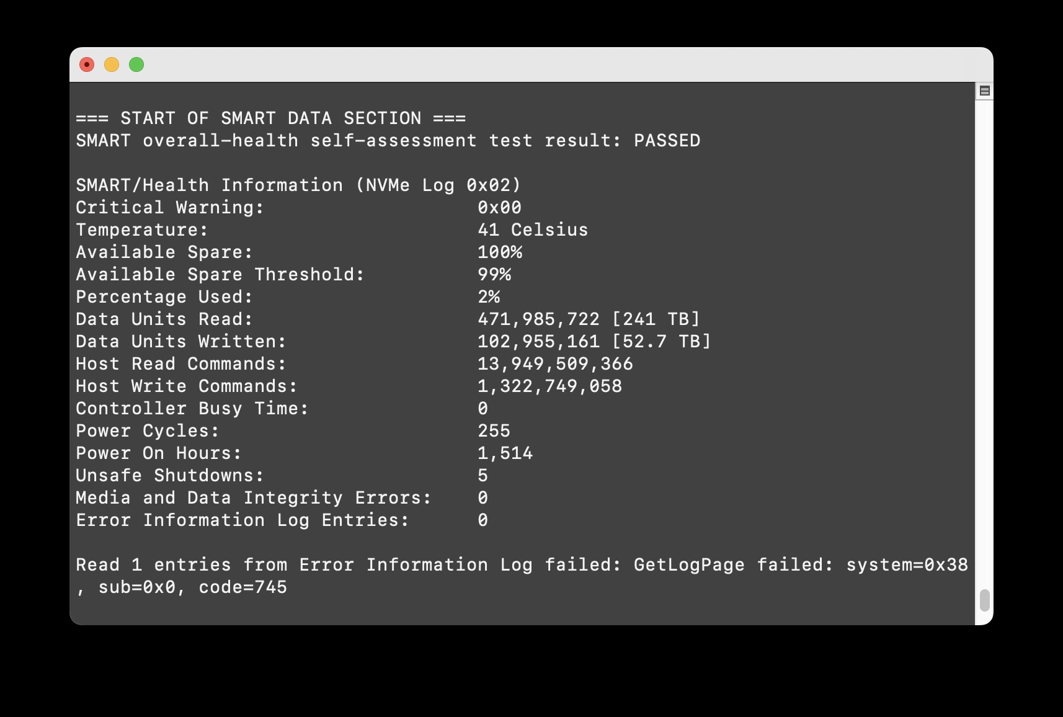This screenshot has width=1063, height=717.
Task: Click the Power On Hours value 1,514
Action: click(x=505, y=453)
